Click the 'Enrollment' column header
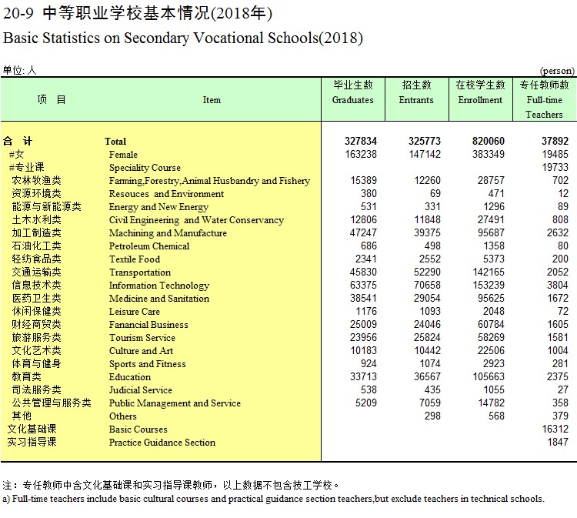This screenshot has height=518, width=577. coord(480,100)
